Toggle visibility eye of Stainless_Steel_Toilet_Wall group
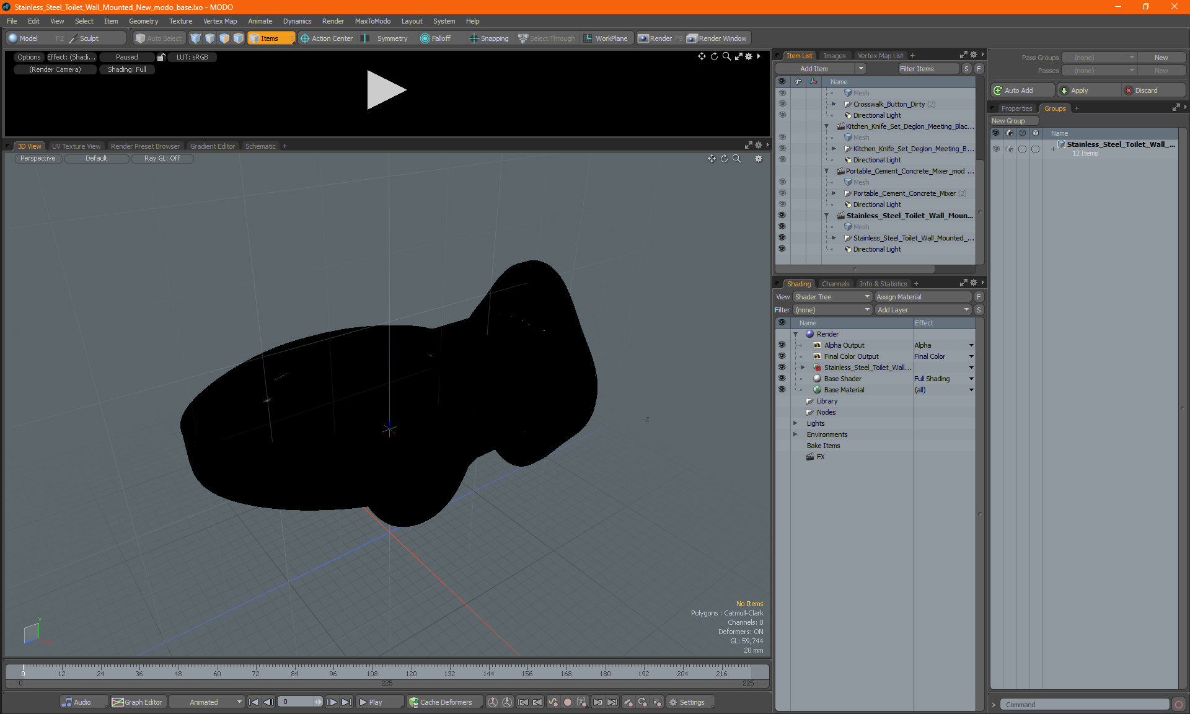 (x=996, y=149)
